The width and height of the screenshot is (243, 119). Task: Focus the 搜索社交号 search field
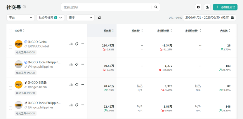(107, 7)
